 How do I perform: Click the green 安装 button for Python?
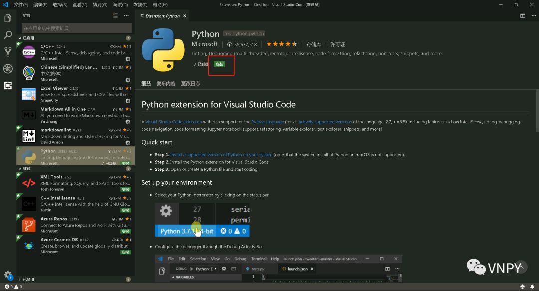click(219, 64)
